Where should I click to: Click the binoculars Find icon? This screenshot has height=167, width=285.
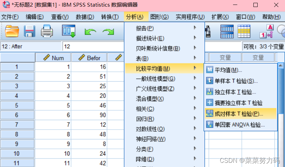pyautogui.click(x=208, y=32)
